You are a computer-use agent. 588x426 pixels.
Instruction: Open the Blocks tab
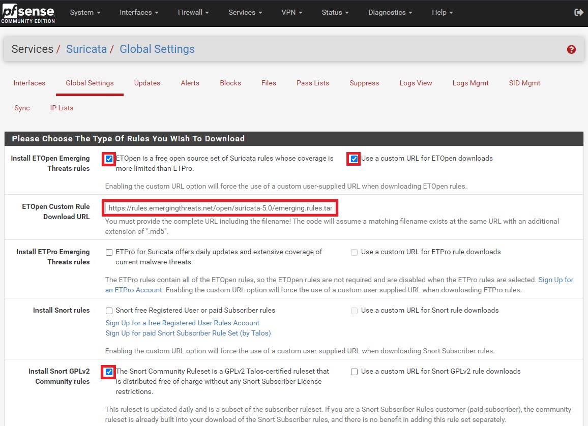(x=230, y=83)
